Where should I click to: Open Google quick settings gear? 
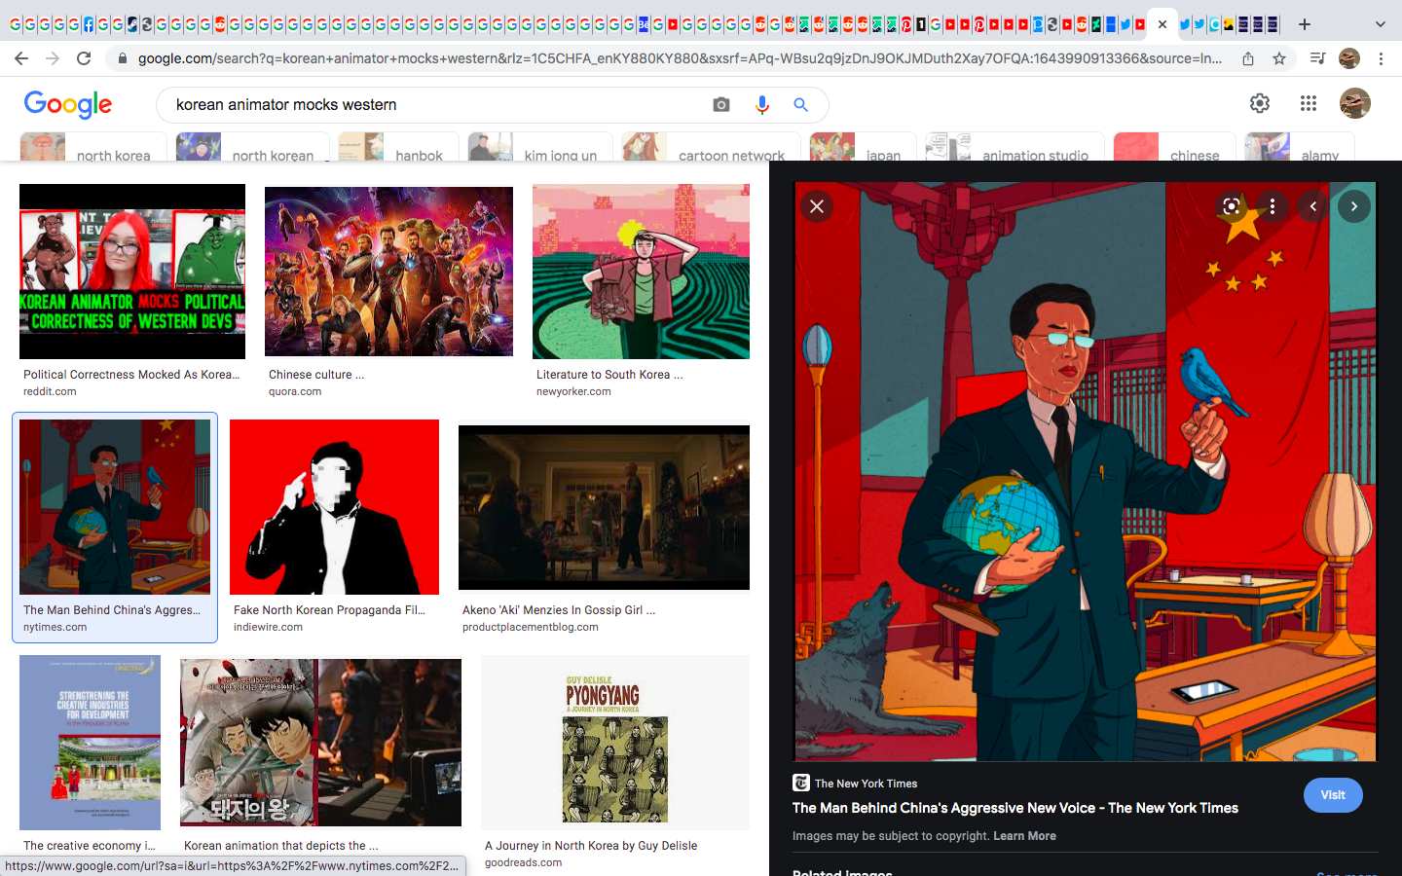1260,103
